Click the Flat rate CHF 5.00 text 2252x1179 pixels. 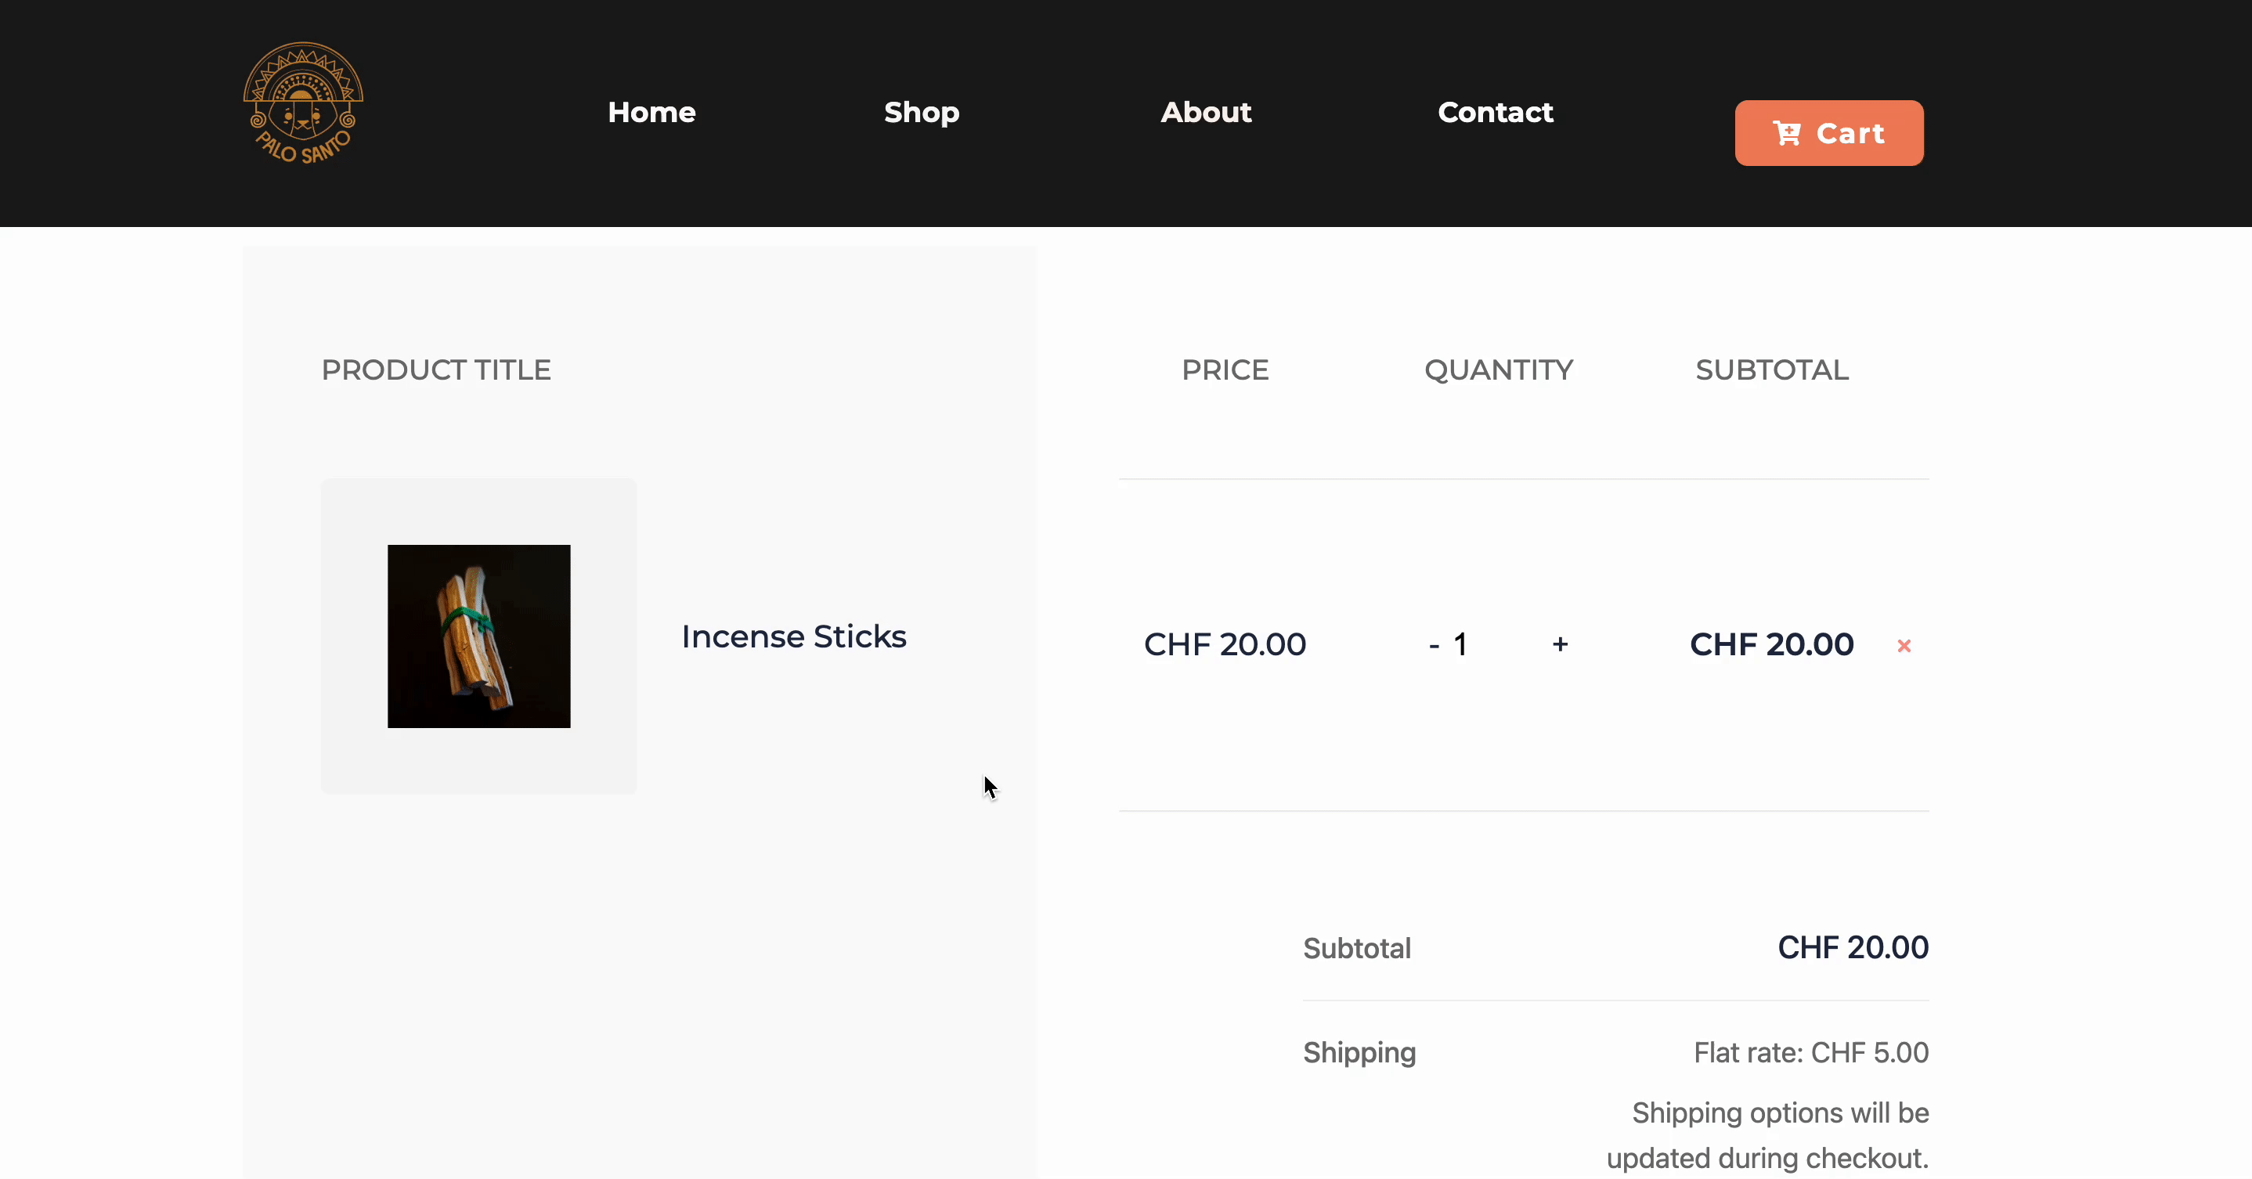tap(1810, 1052)
